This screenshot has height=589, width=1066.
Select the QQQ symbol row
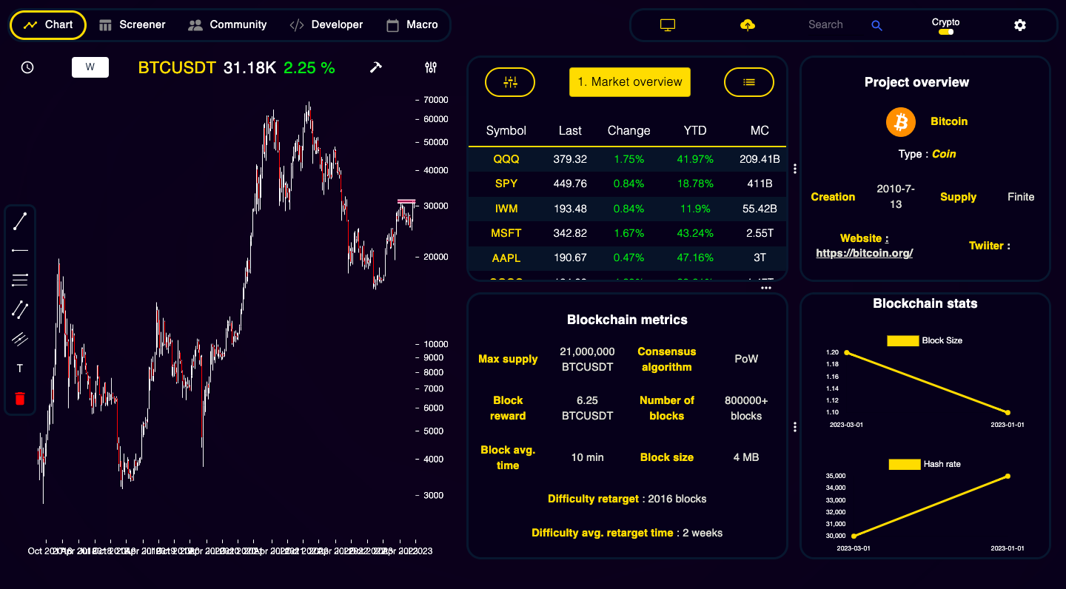coord(627,159)
